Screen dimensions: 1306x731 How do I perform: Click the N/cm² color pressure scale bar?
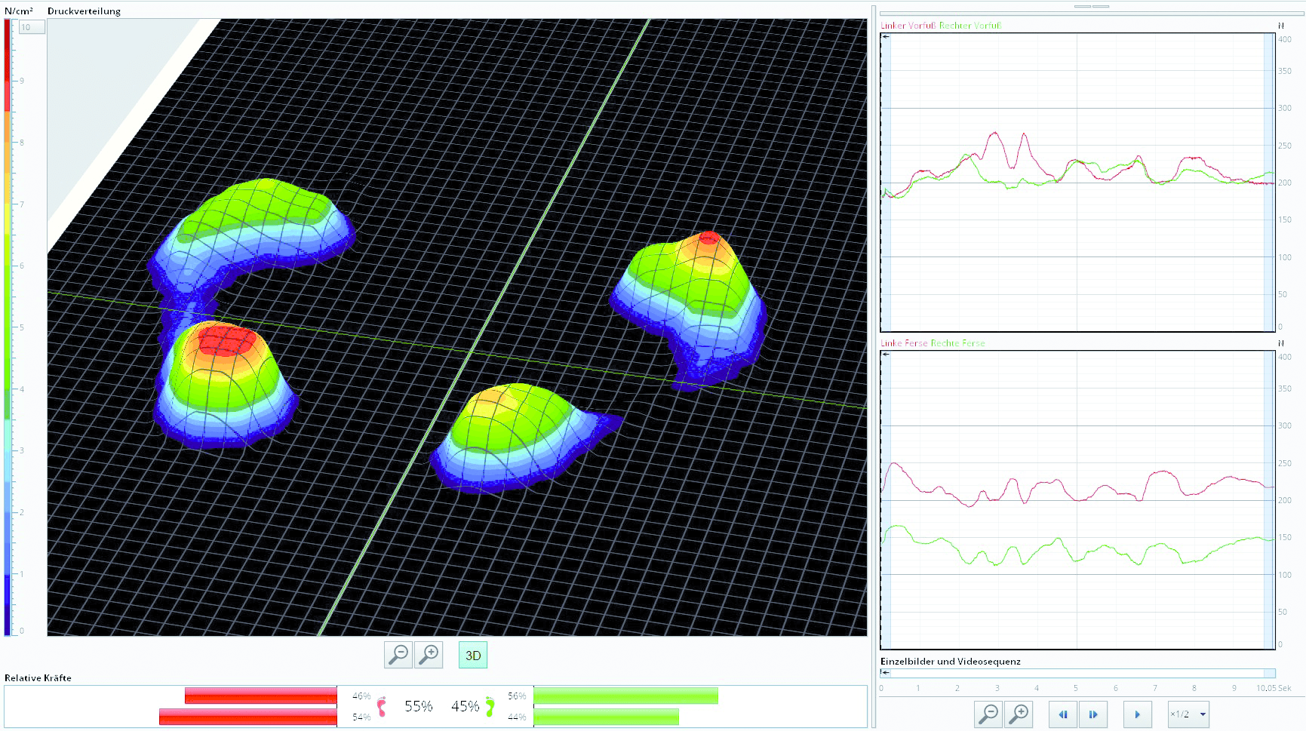[x=8, y=327]
